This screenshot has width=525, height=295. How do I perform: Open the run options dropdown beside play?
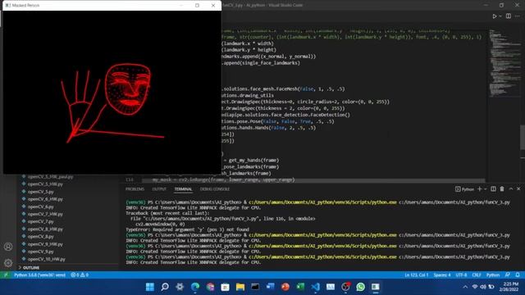tap(500, 16)
